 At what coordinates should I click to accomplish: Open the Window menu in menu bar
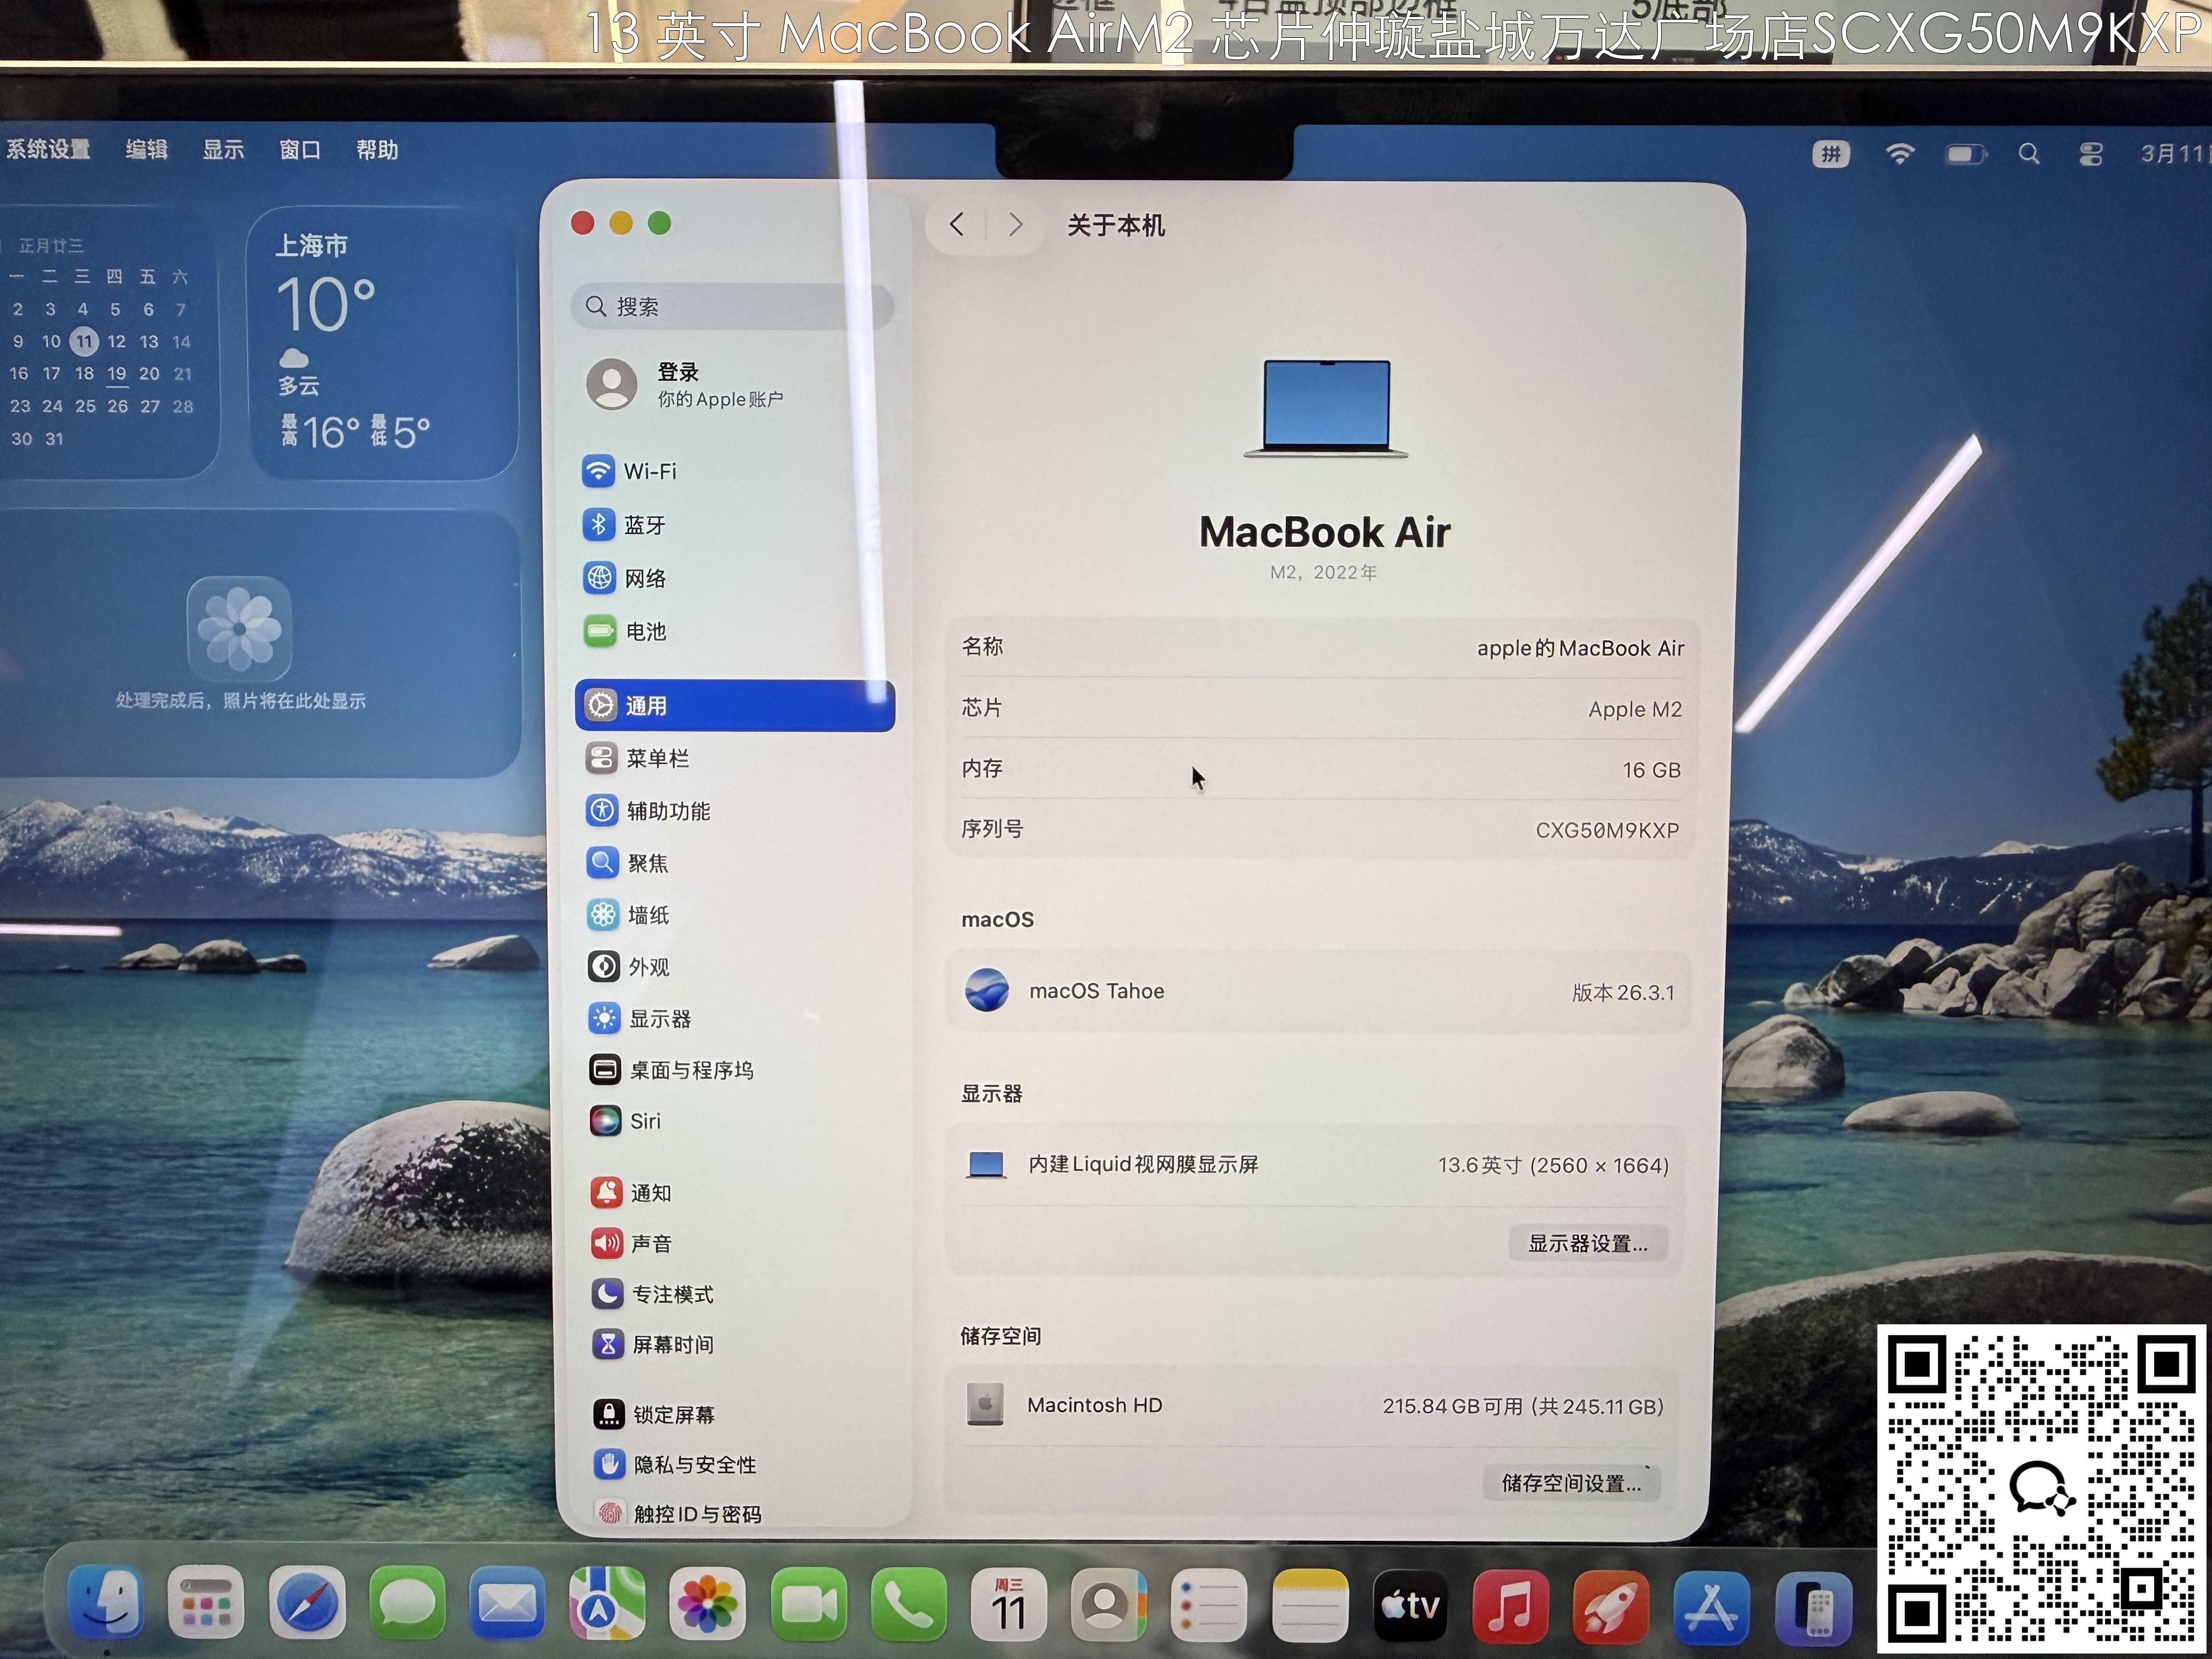pyautogui.click(x=300, y=150)
